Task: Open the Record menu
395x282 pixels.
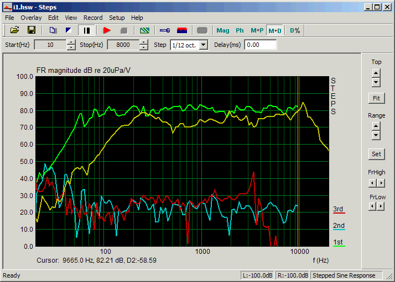Action: (x=93, y=18)
